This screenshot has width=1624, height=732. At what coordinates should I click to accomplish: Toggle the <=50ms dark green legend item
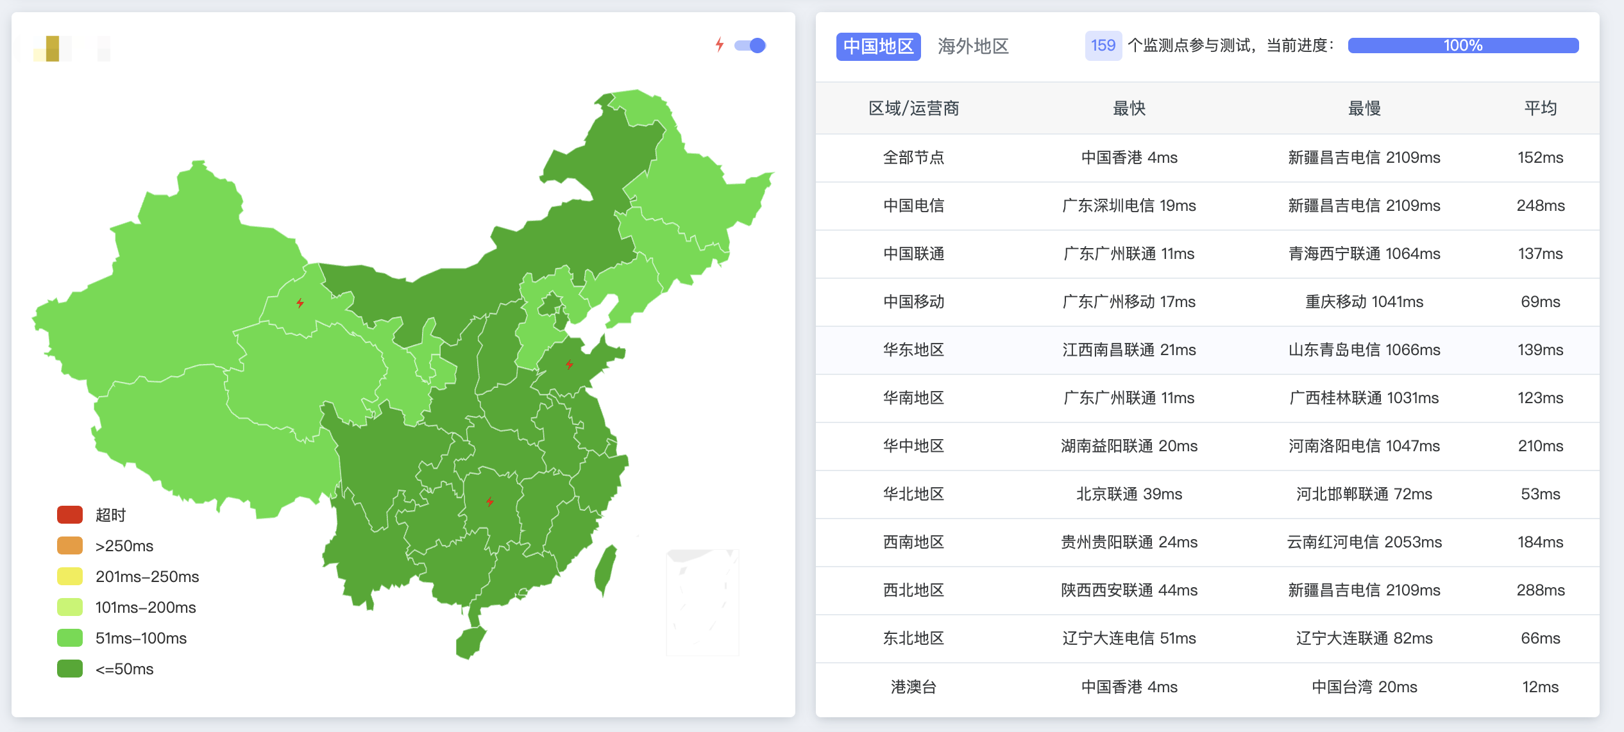[x=70, y=669]
